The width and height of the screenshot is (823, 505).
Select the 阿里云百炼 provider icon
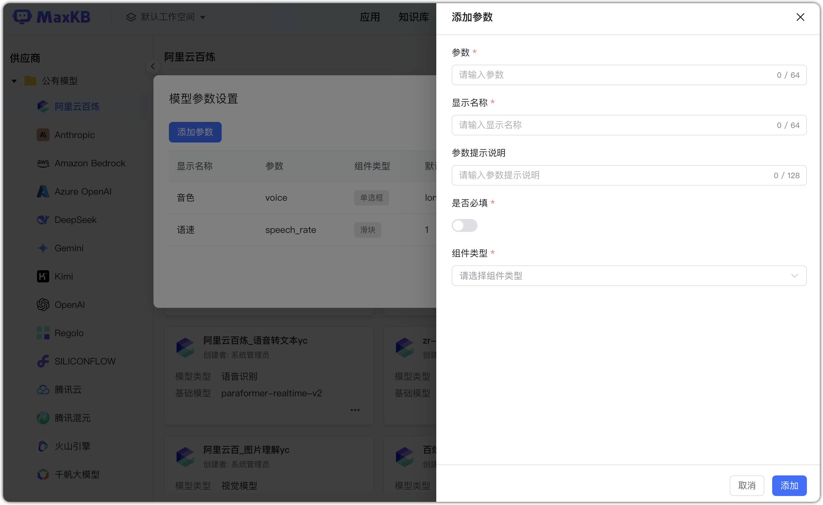coord(43,106)
